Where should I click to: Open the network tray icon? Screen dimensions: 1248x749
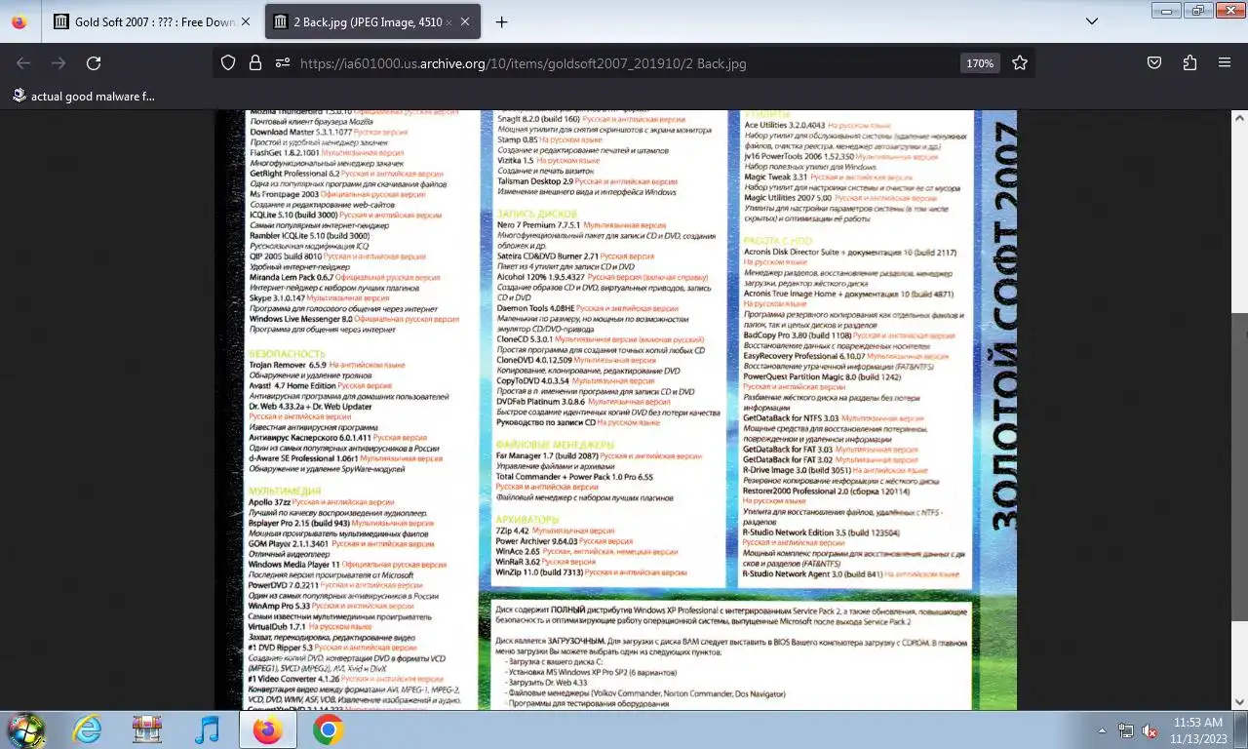pyautogui.click(x=1126, y=729)
